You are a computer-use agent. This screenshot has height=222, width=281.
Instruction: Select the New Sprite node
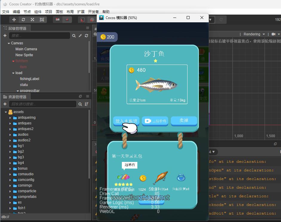24,55
